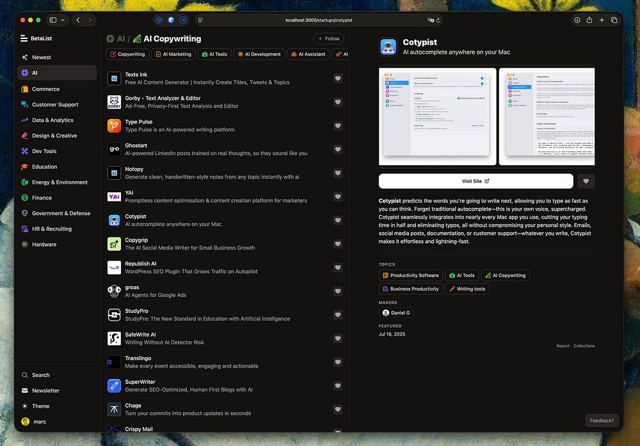
Task: Click the Report link
Action: click(563, 346)
